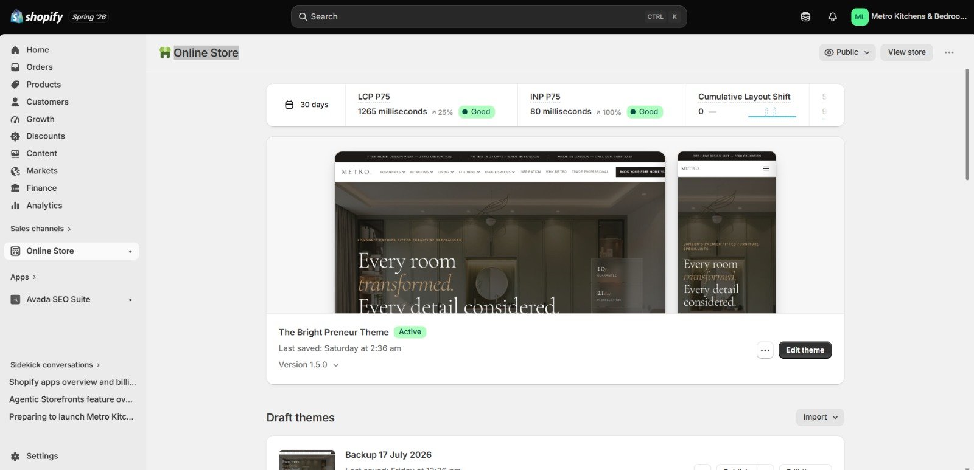The width and height of the screenshot is (974, 470).
Task: Expand Sales channels section
Action: pos(41,229)
